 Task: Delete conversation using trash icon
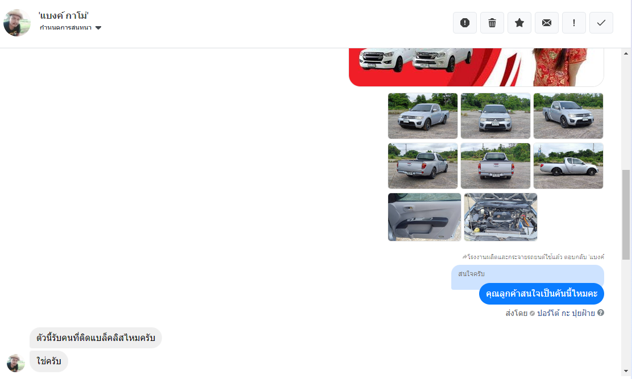492,23
